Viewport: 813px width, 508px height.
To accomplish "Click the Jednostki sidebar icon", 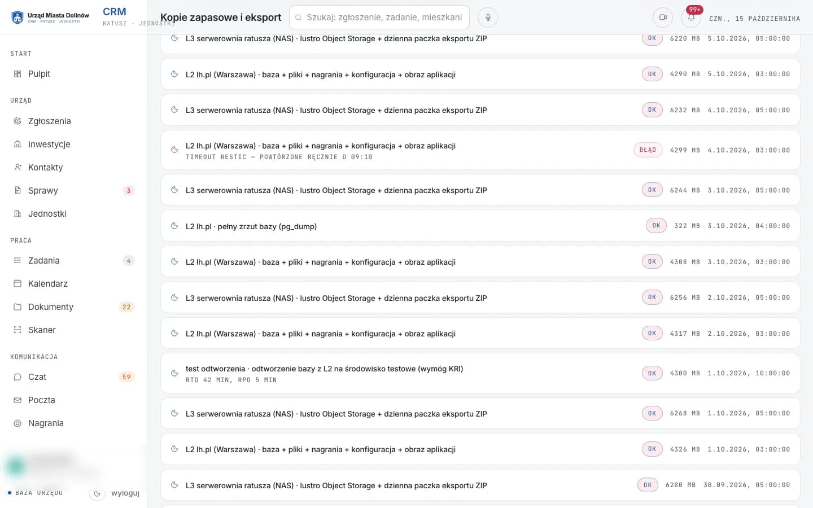I will [x=18, y=213].
